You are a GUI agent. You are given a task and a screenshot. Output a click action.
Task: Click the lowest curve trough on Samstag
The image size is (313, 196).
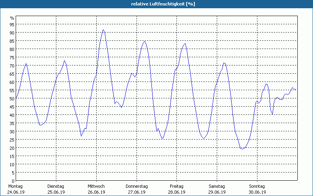242,149
